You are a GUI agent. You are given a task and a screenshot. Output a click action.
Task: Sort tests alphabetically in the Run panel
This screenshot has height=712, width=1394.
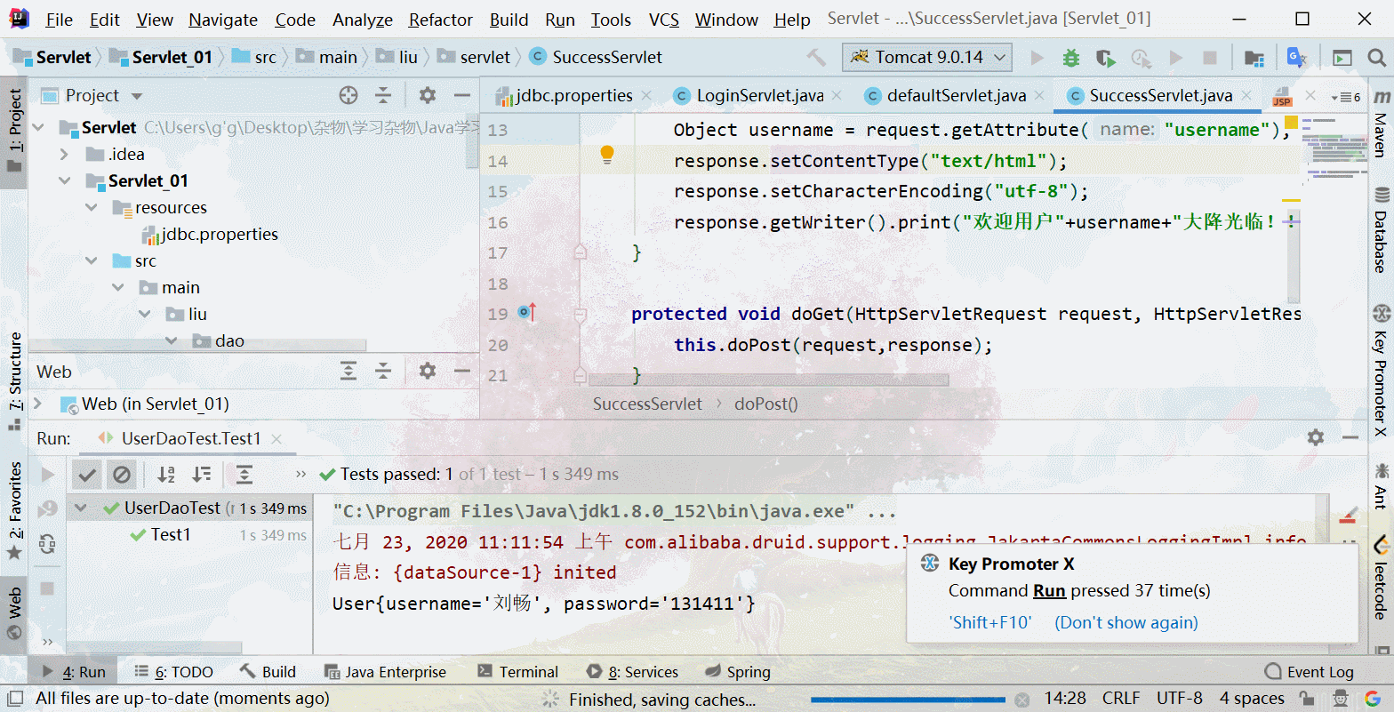coord(166,475)
